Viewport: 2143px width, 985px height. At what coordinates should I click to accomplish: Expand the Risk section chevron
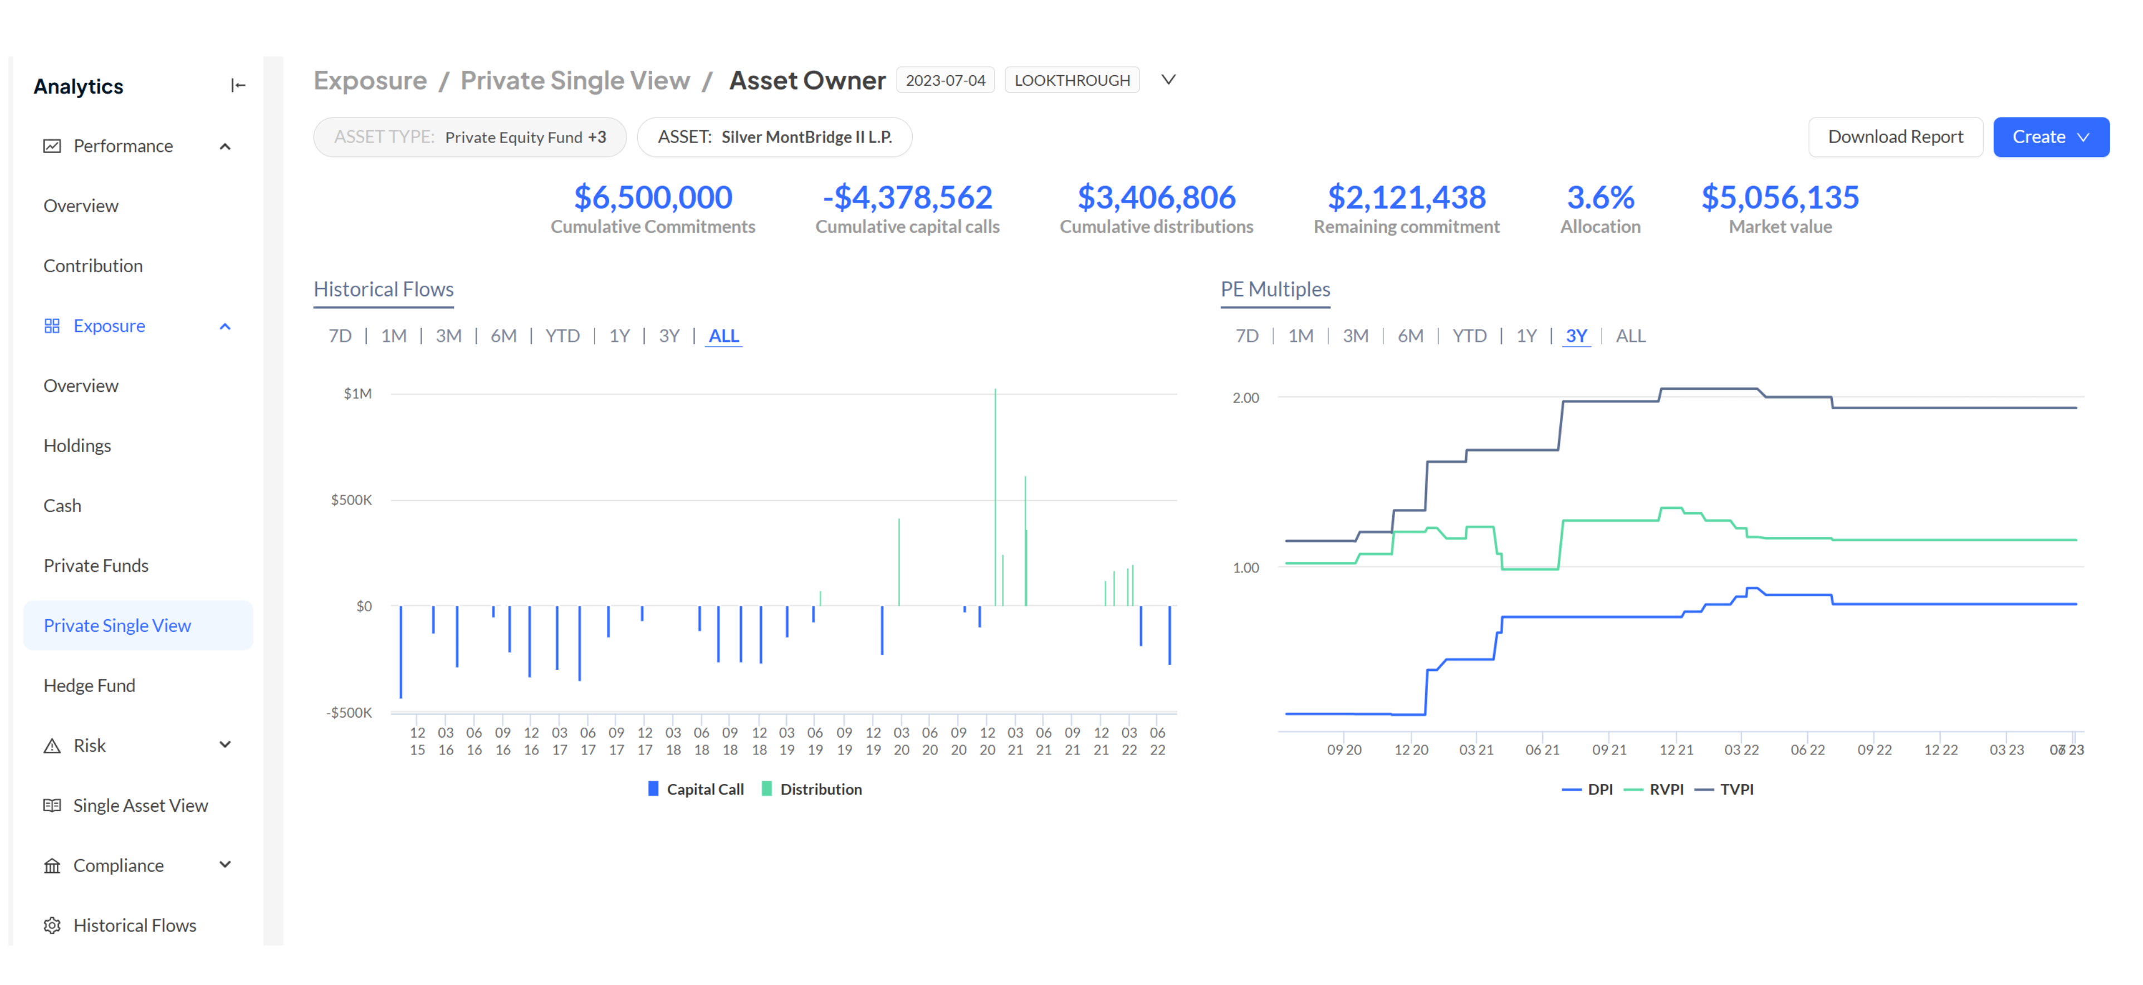coord(224,746)
